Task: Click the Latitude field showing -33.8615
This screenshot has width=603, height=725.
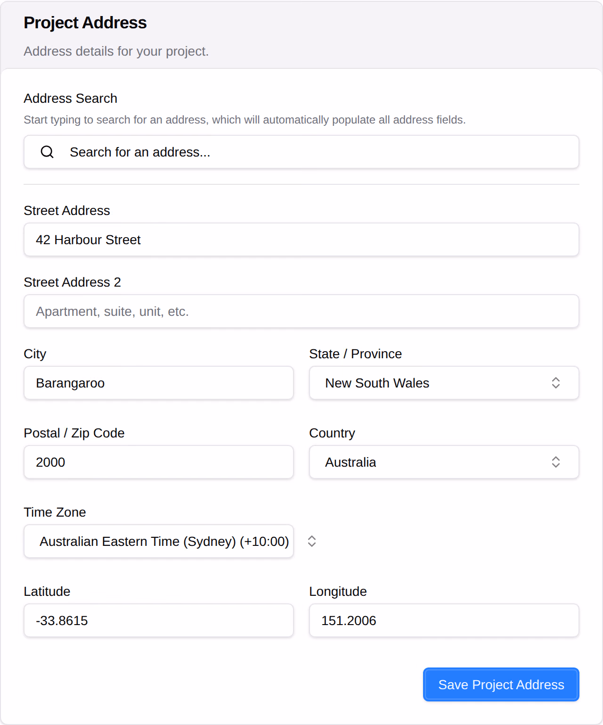Action: click(x=159, y=620)
